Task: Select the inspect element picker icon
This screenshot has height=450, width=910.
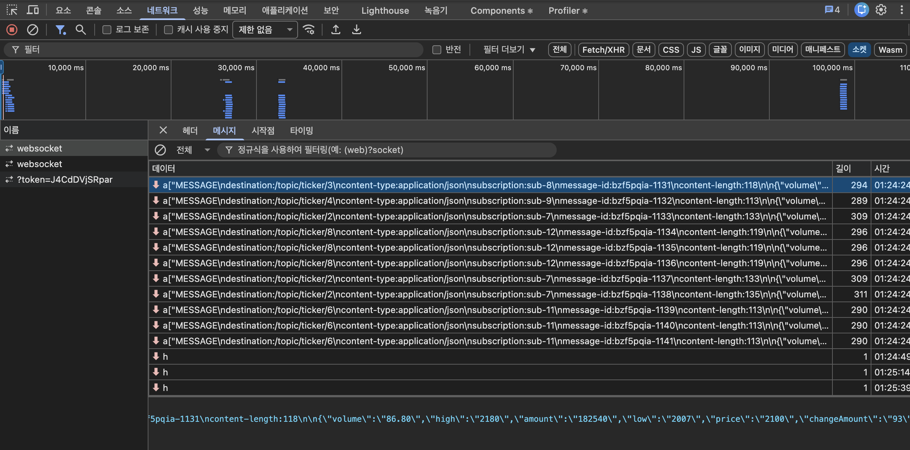Action: click(12, 10)
